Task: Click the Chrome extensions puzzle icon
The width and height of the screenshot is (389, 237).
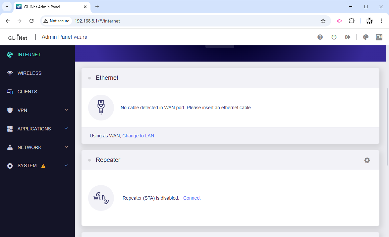Action: pos(352,21)
